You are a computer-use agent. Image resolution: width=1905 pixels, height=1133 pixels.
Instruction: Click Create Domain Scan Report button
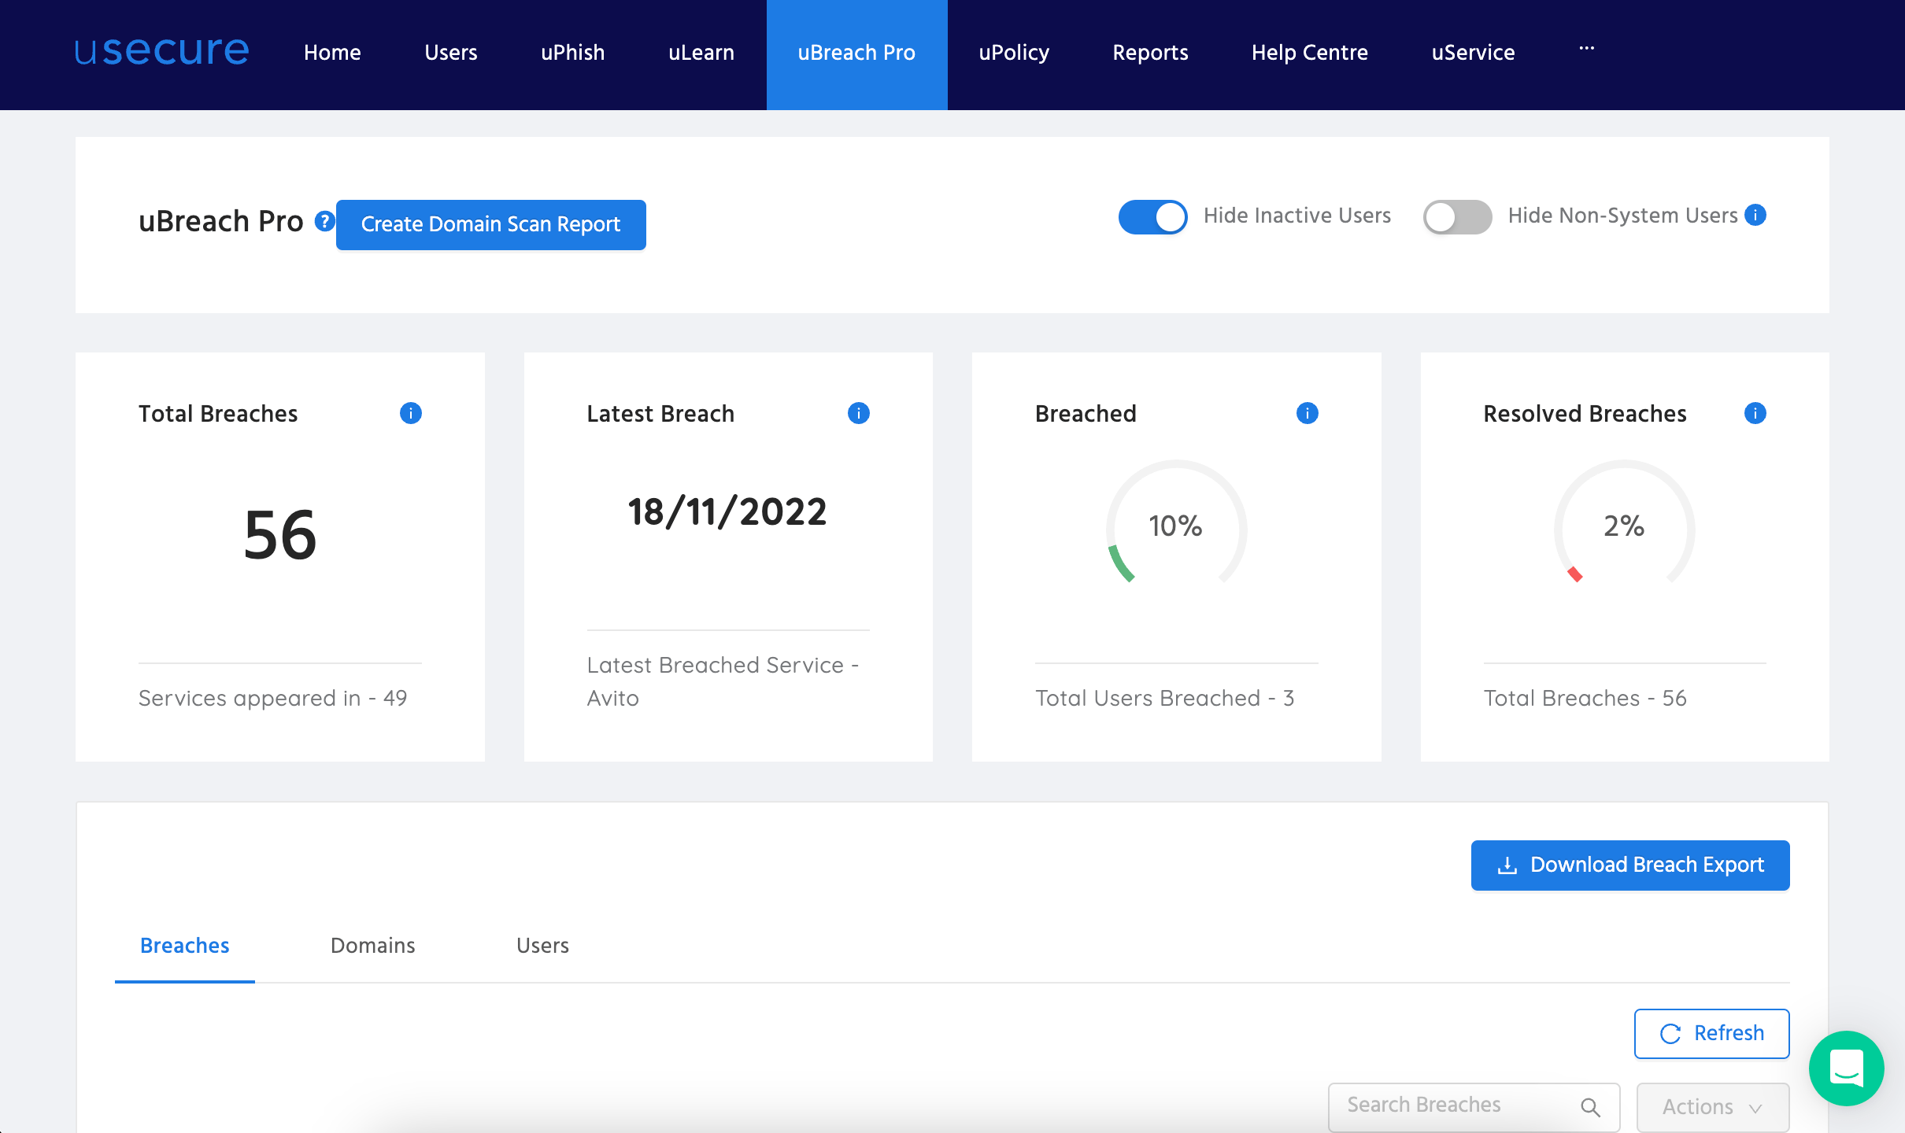click(x=490, y=225)
